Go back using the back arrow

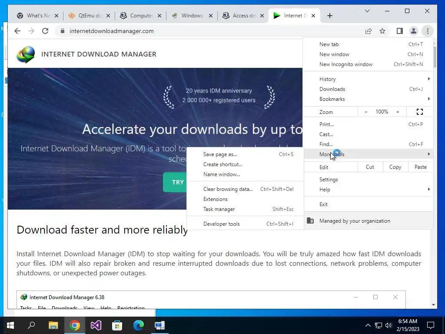17,31
